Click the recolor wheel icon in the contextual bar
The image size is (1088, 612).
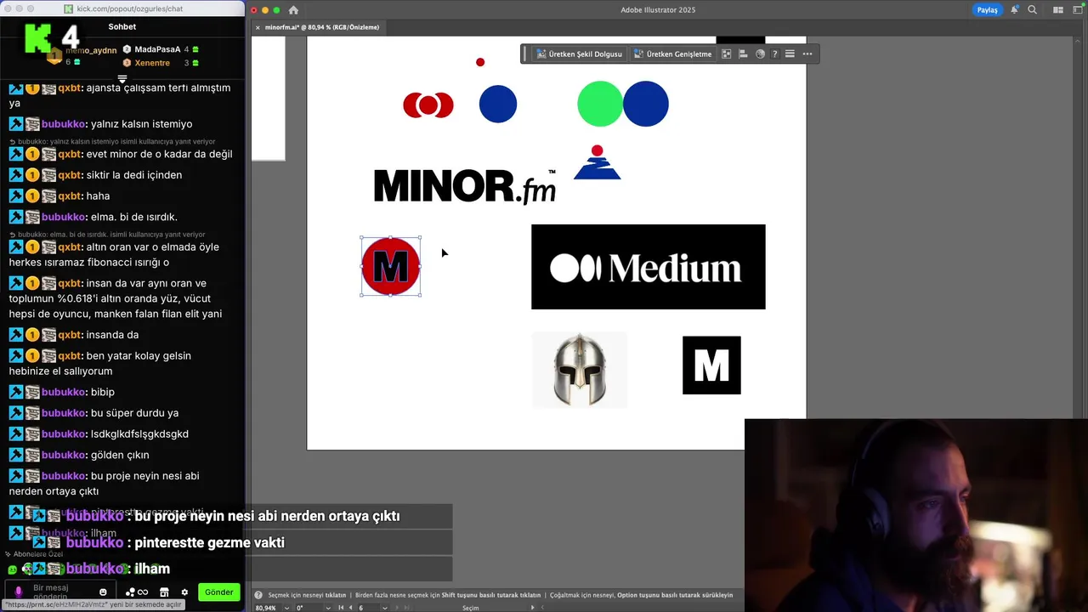[x=760, y=54]
